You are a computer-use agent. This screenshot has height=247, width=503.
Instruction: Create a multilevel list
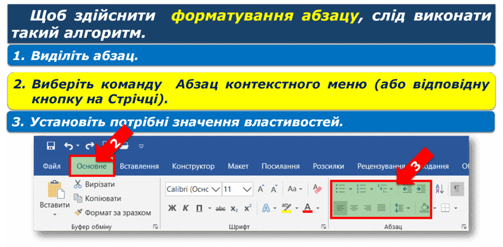click(383, 189)
